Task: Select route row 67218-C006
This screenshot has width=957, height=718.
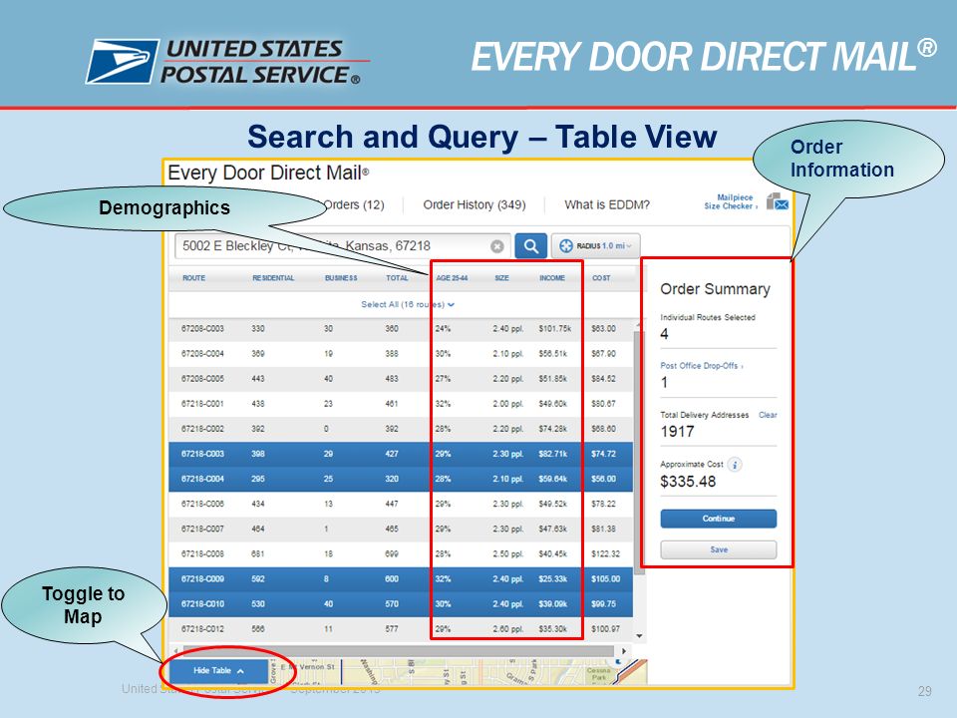Action: point(401,505)
